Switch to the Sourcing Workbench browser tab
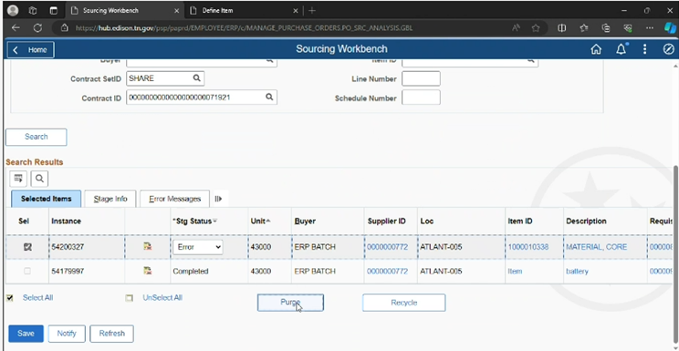Viewport: 679px width, 351px height. pyautogui.click(x=126, y=10)
